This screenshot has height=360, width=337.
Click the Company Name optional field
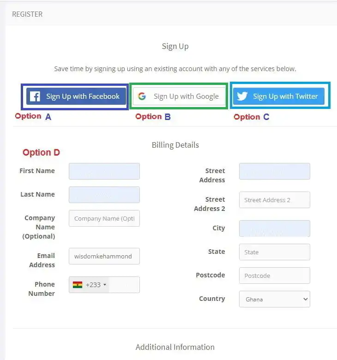tap(104, 218)
